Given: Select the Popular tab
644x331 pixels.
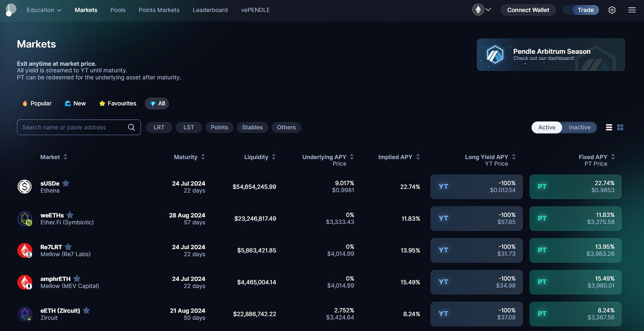Looking at the screenshot, I should point(37,103).
